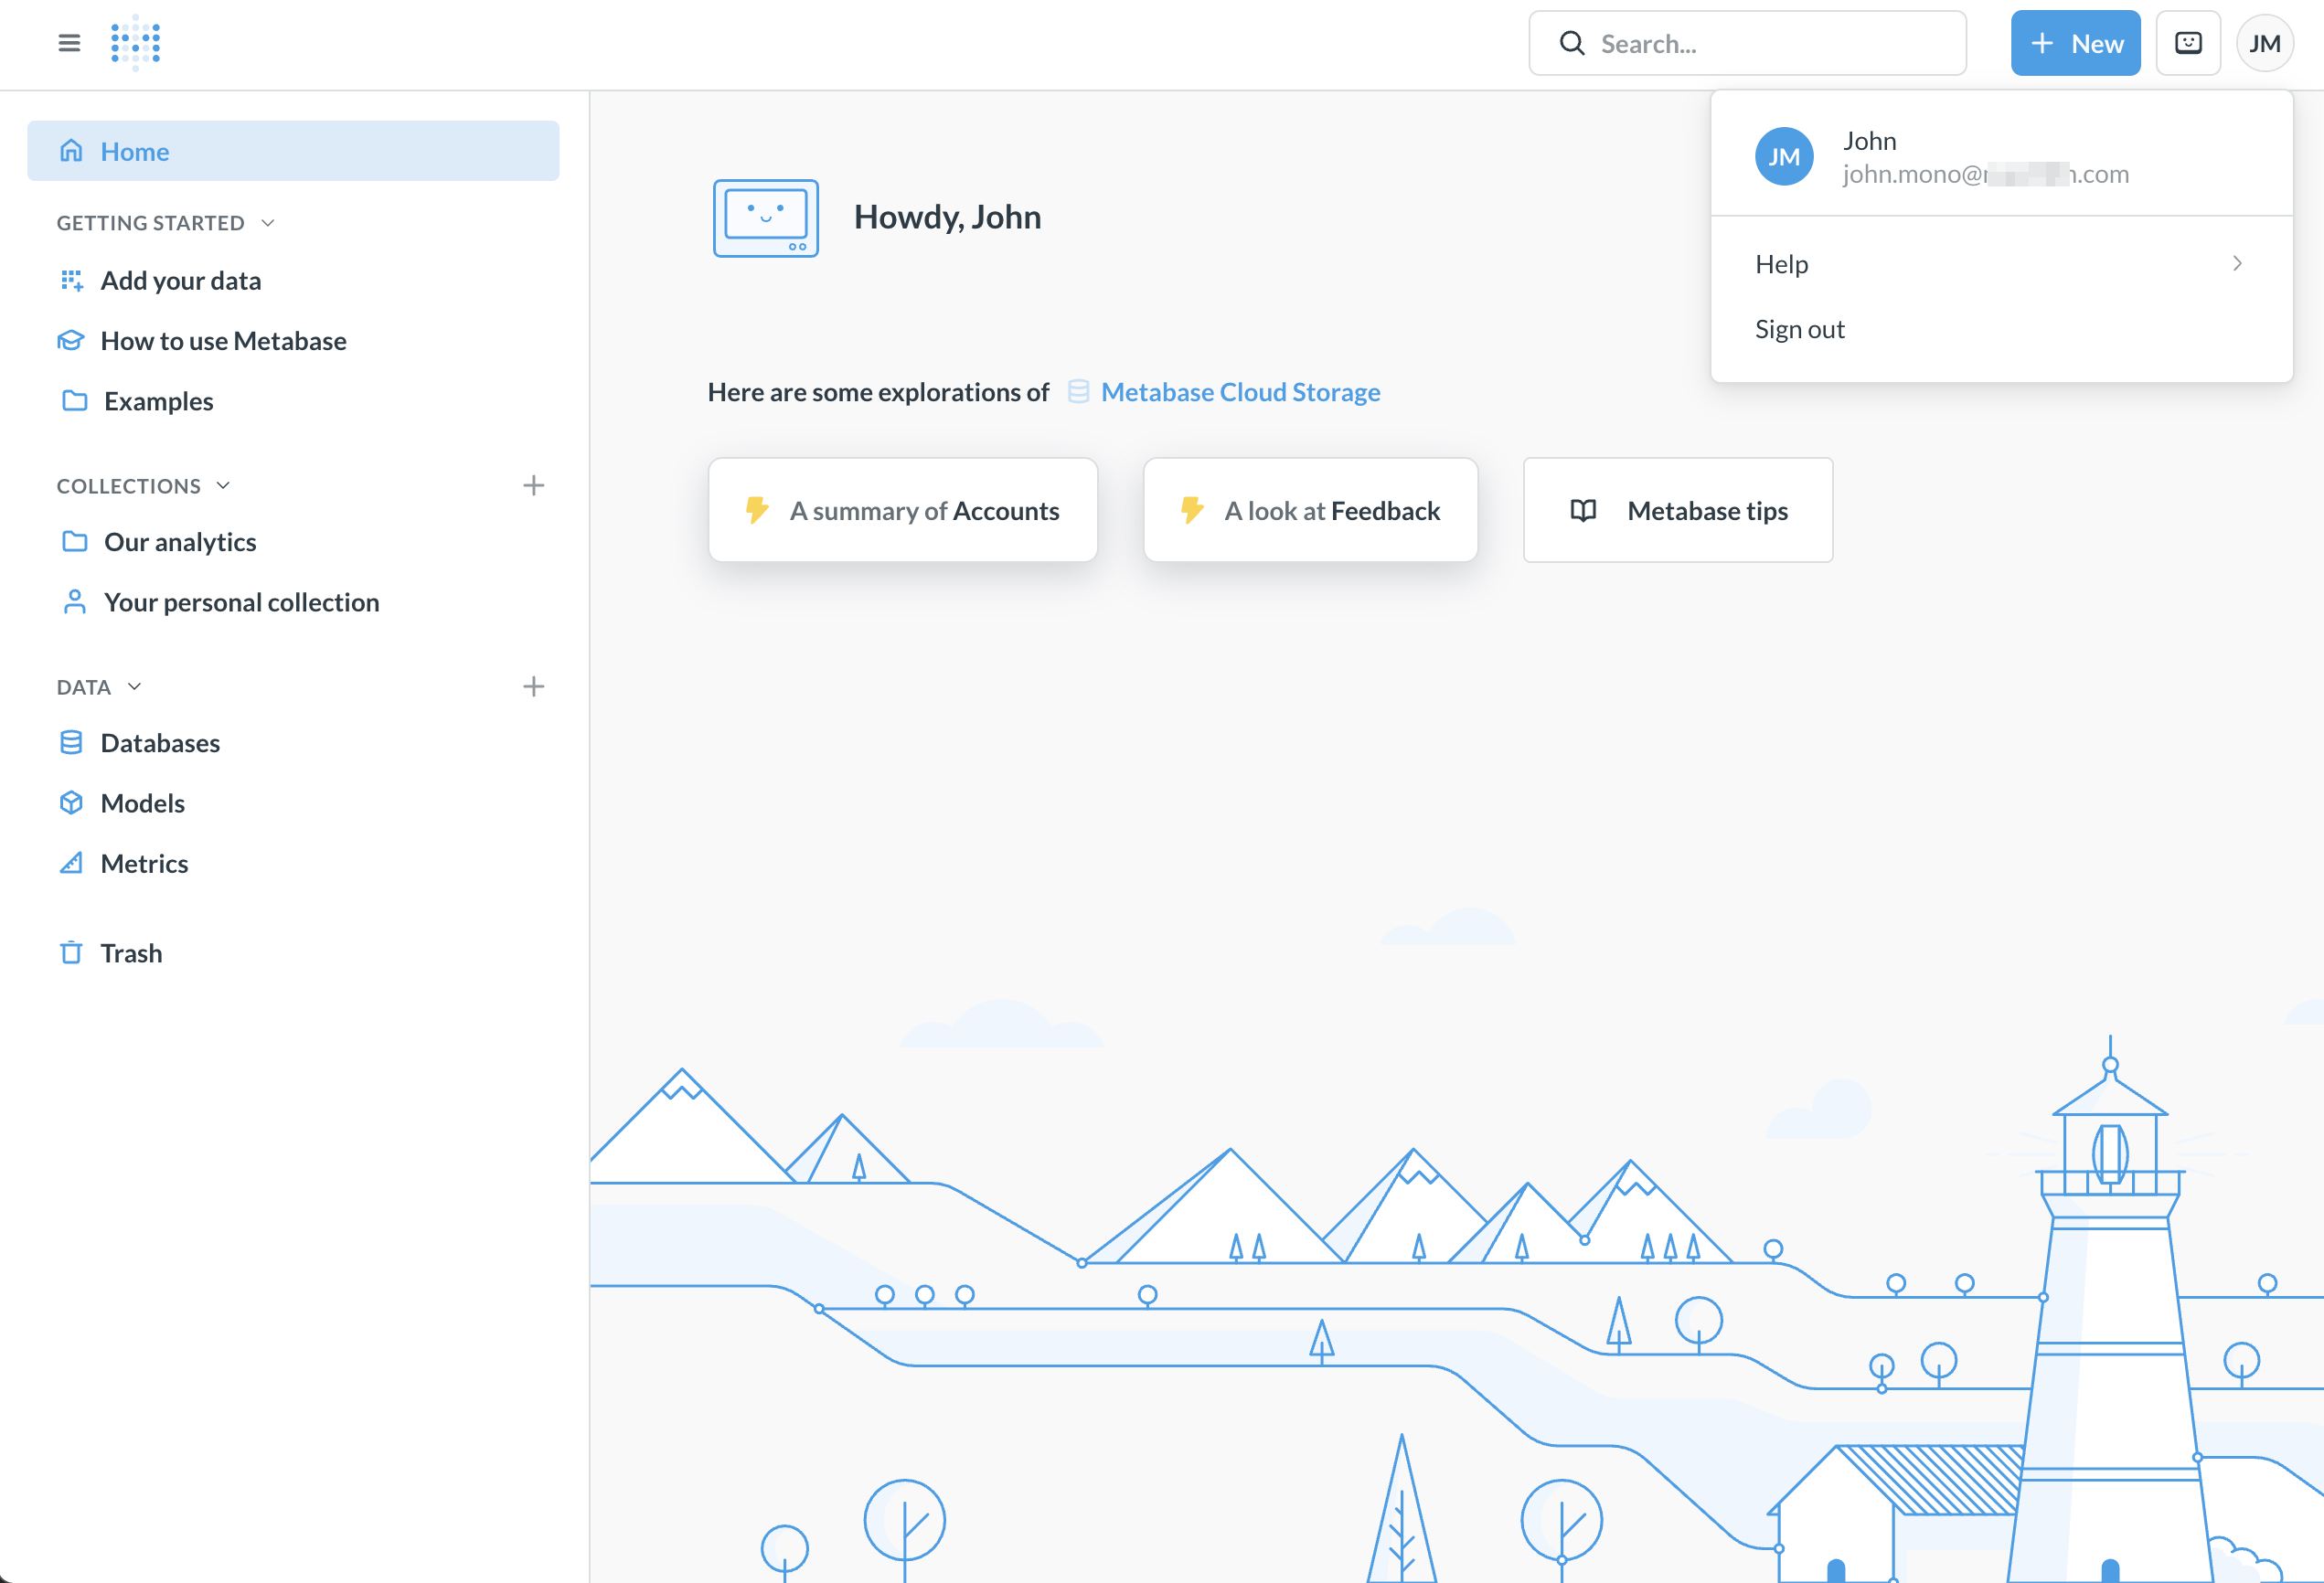
Task: Add a new collection with plus icon
Action: 534,486
